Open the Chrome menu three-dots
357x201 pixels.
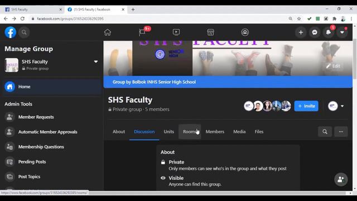pos(351,18)
